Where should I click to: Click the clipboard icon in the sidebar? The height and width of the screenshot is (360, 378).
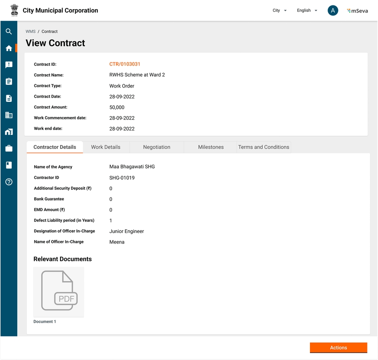click(x=9, y=82)
